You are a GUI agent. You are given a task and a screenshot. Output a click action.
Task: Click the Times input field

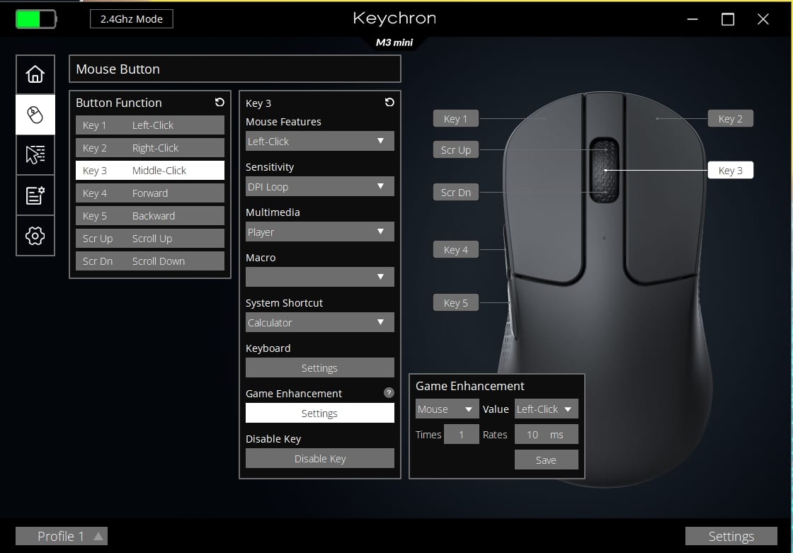tap(462, 435)
